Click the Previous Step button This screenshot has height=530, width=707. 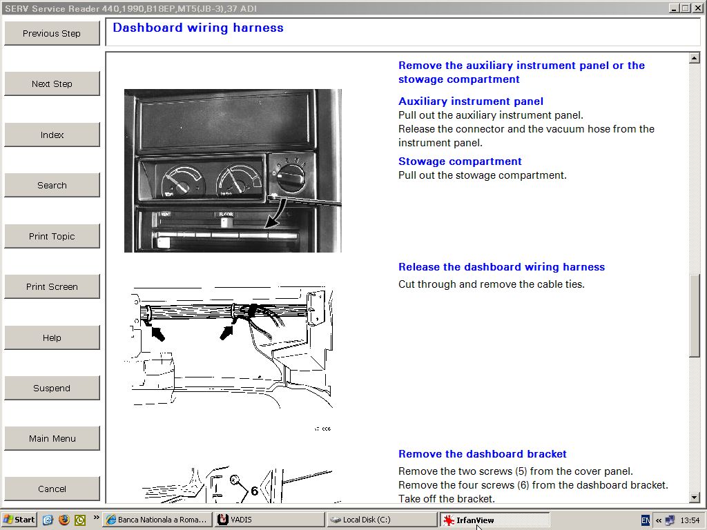point(52,33)
